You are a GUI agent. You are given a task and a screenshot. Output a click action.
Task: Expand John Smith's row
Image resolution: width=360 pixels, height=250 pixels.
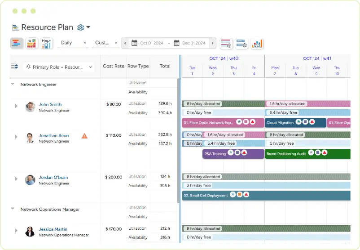pos(16,106)
